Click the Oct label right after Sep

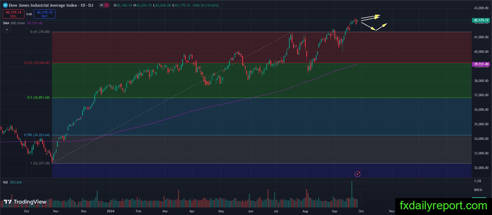(x=361, y=211)
